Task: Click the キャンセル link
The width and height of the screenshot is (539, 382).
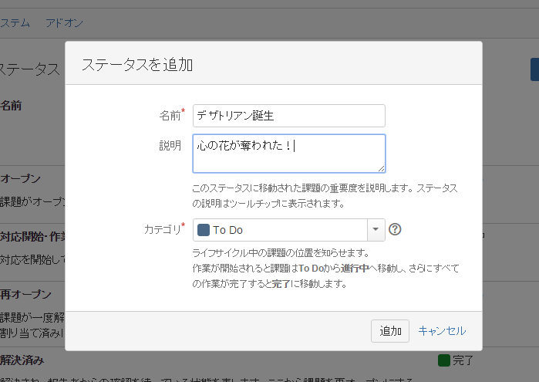Action: 442,331
